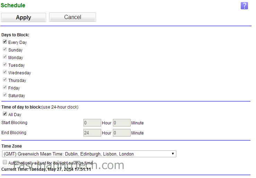256x178 pixels.
Task: Toggle the Saturday checkbox
Action: [x=5, y=95]
